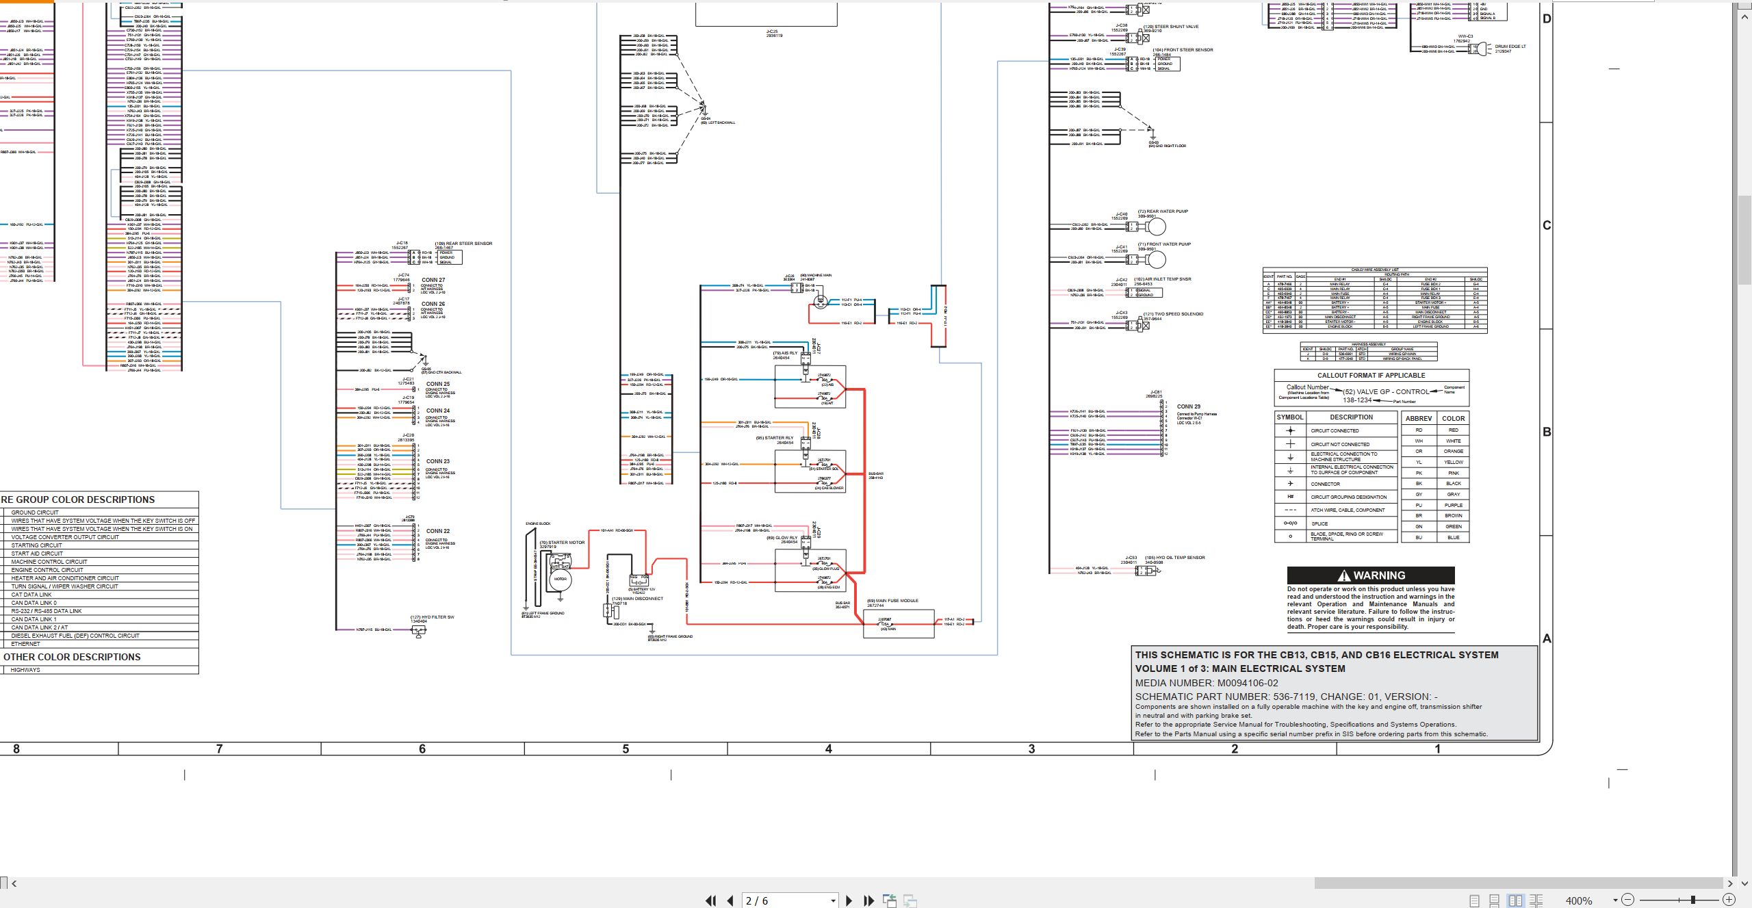The width and height of the screenshot is (1752, 908).
Task: Switch to single page layout
Action: pos(1474,900)
